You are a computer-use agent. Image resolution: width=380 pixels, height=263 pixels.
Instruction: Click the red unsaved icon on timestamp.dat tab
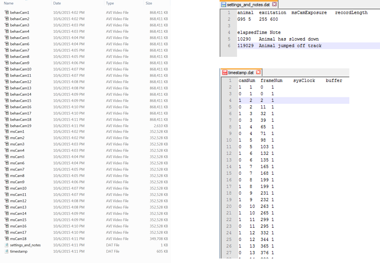225,73
